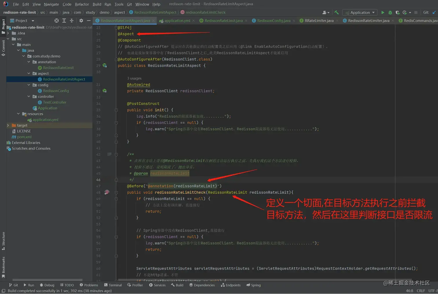The width and height of the screenshot is (438, 294).
Task: Click gutter bean icon beside class declaration
Action: [105, 66]
